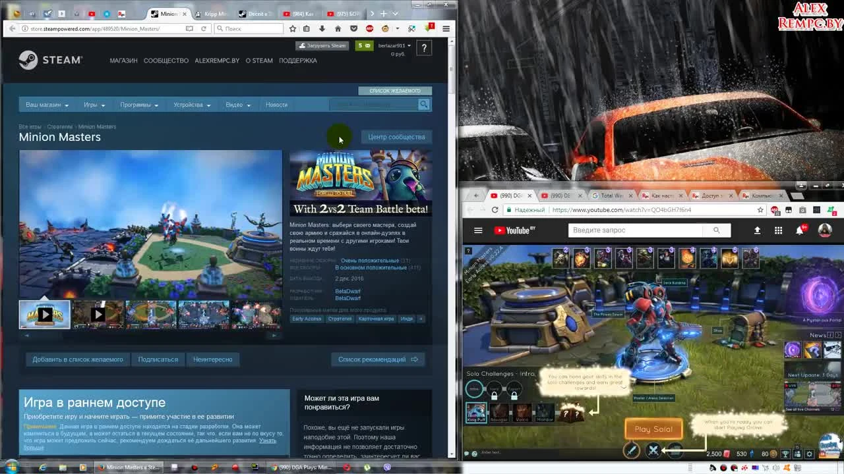Click the СПИСОК ЖЕЛАЕМОГО button
Screen dimensions: 844x474
[395, 91]
